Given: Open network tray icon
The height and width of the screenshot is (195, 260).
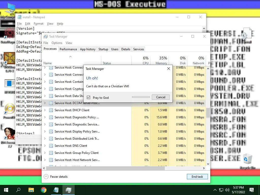Looking at the screenshot, I should (221, 190).
